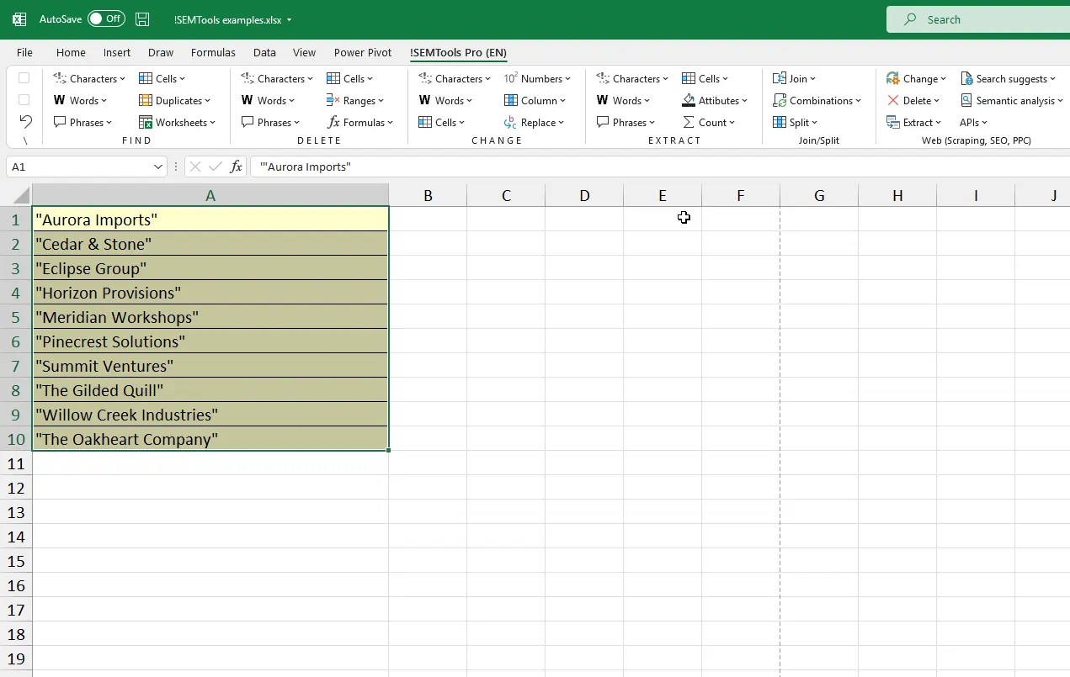
Task: Click the Count sigma icon
Action: (689, 122)
